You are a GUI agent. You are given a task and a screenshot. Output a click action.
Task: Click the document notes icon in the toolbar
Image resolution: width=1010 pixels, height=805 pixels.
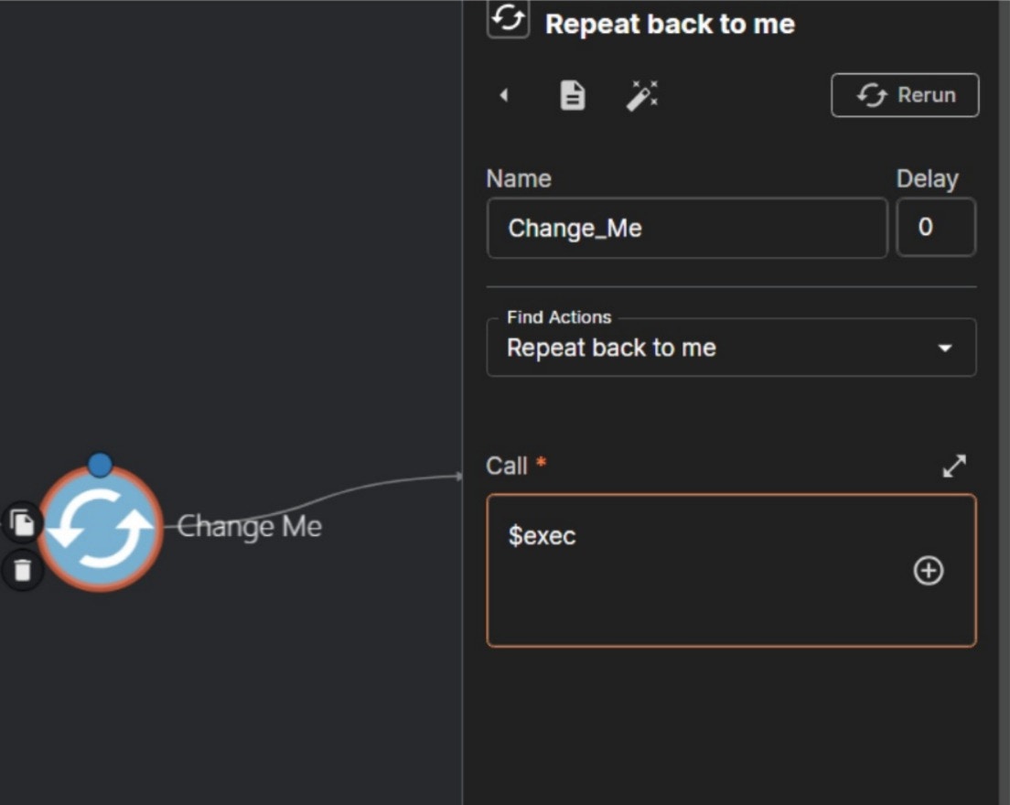[571, 94]
